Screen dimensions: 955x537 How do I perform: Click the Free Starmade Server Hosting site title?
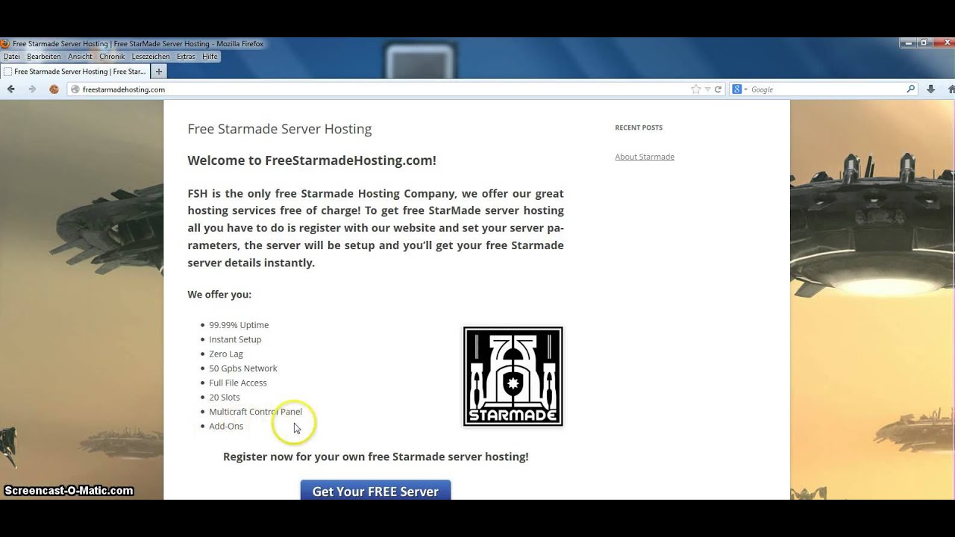[280, 129]
